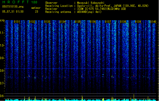Click the 0.7 kHz axis label
This screenshot has width=159, height=101.
(x=2, y=83)
